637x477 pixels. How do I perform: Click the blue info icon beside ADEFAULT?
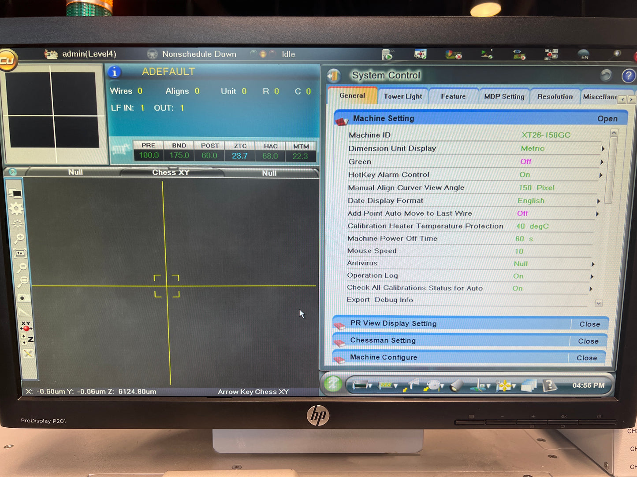[x=114, y=72]
